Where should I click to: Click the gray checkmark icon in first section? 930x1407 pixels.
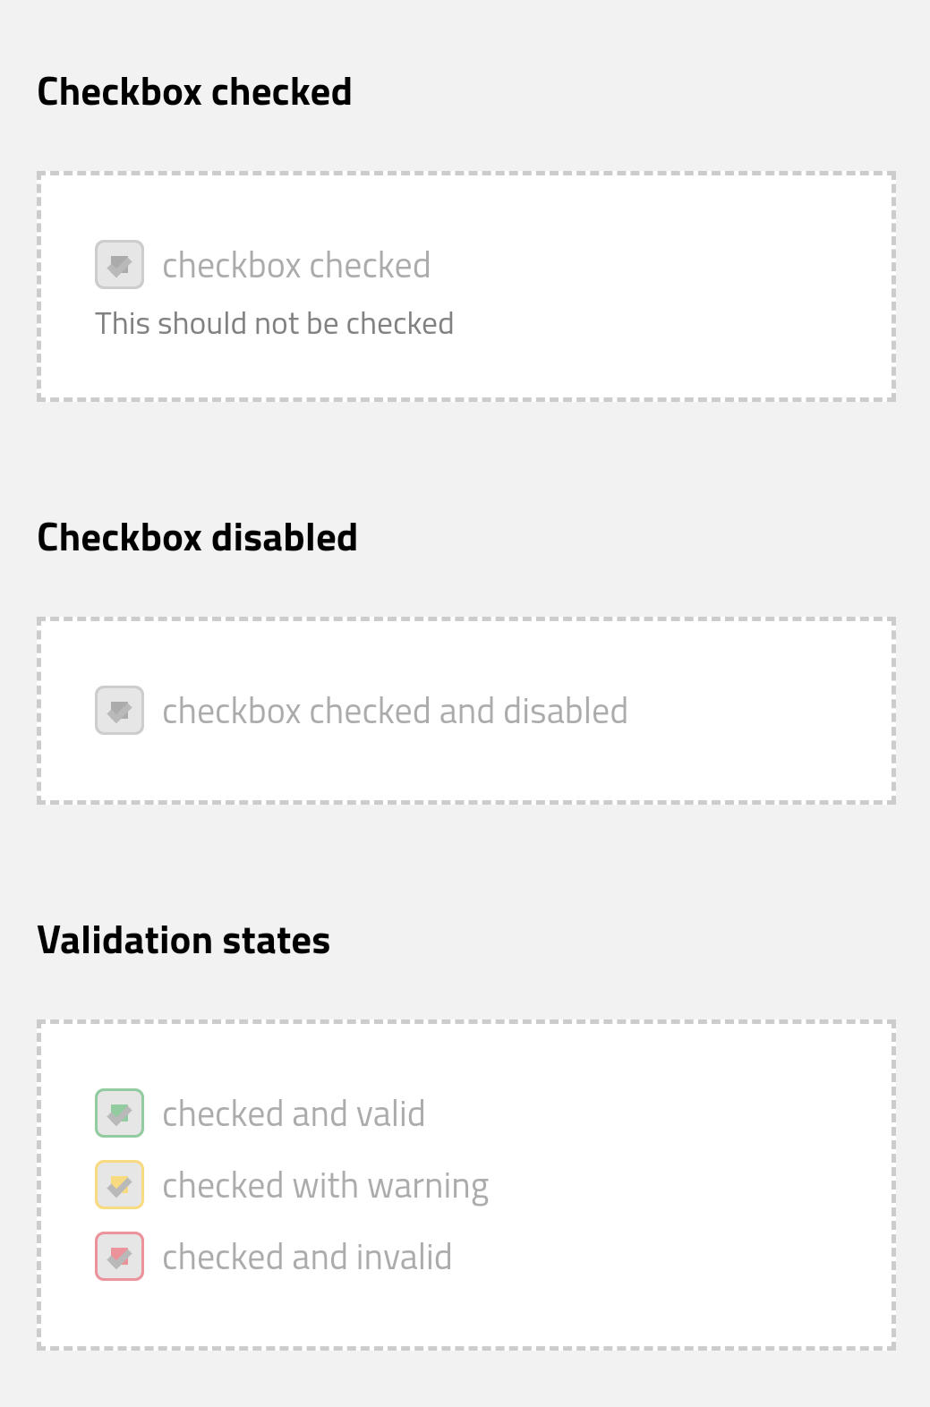coord(119,264)
